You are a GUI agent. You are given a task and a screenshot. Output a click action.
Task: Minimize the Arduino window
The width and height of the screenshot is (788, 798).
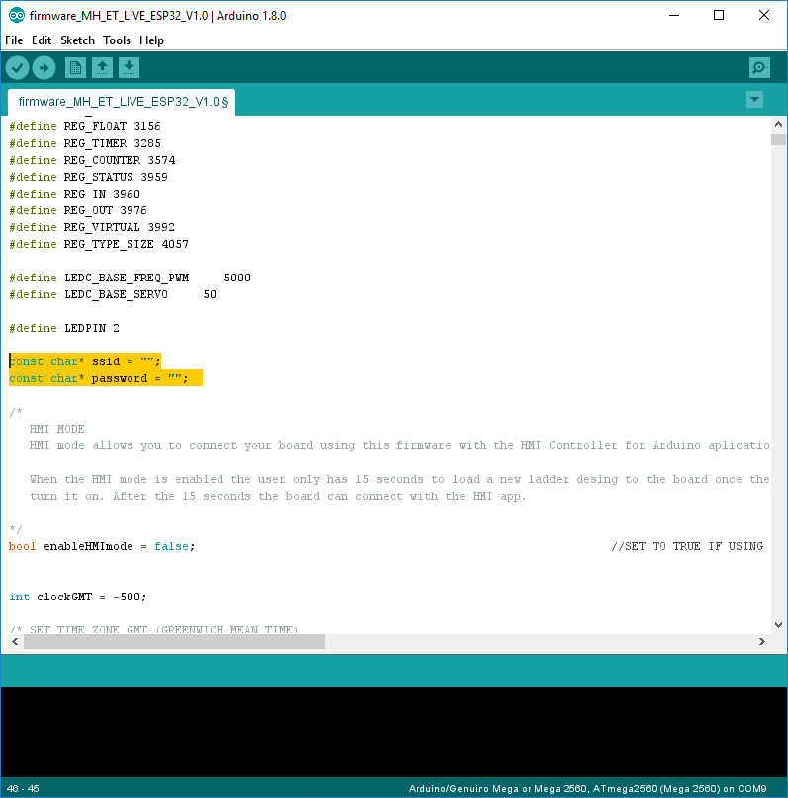pyautogui.click(x=674, y=15)
